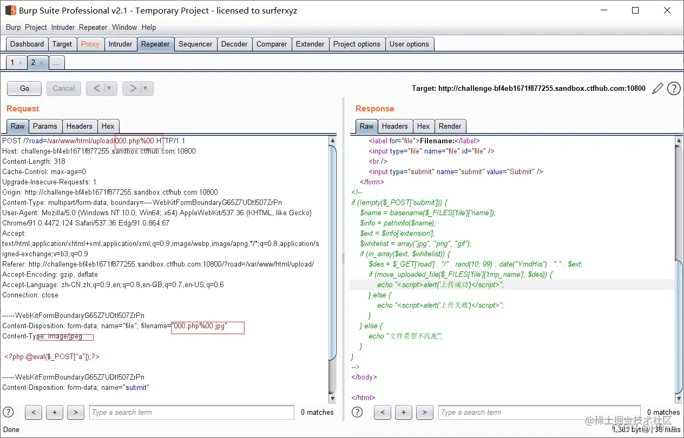Viewport: 684px width, 438px height.
Task: Select Response Headers tab
Action: 395,126
